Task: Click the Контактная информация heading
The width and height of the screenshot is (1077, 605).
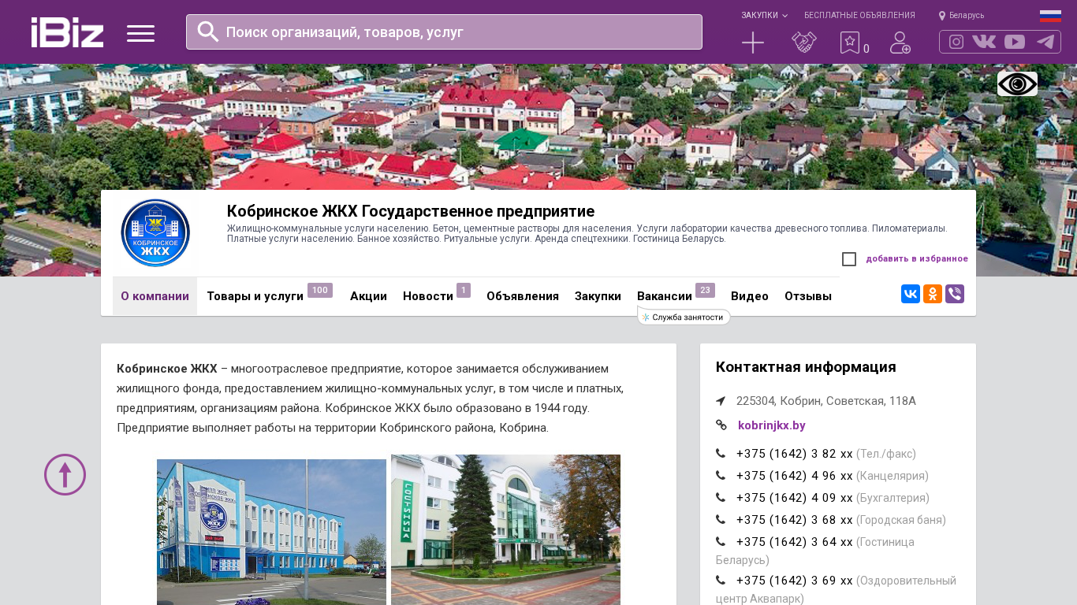Action: (806, 367)
